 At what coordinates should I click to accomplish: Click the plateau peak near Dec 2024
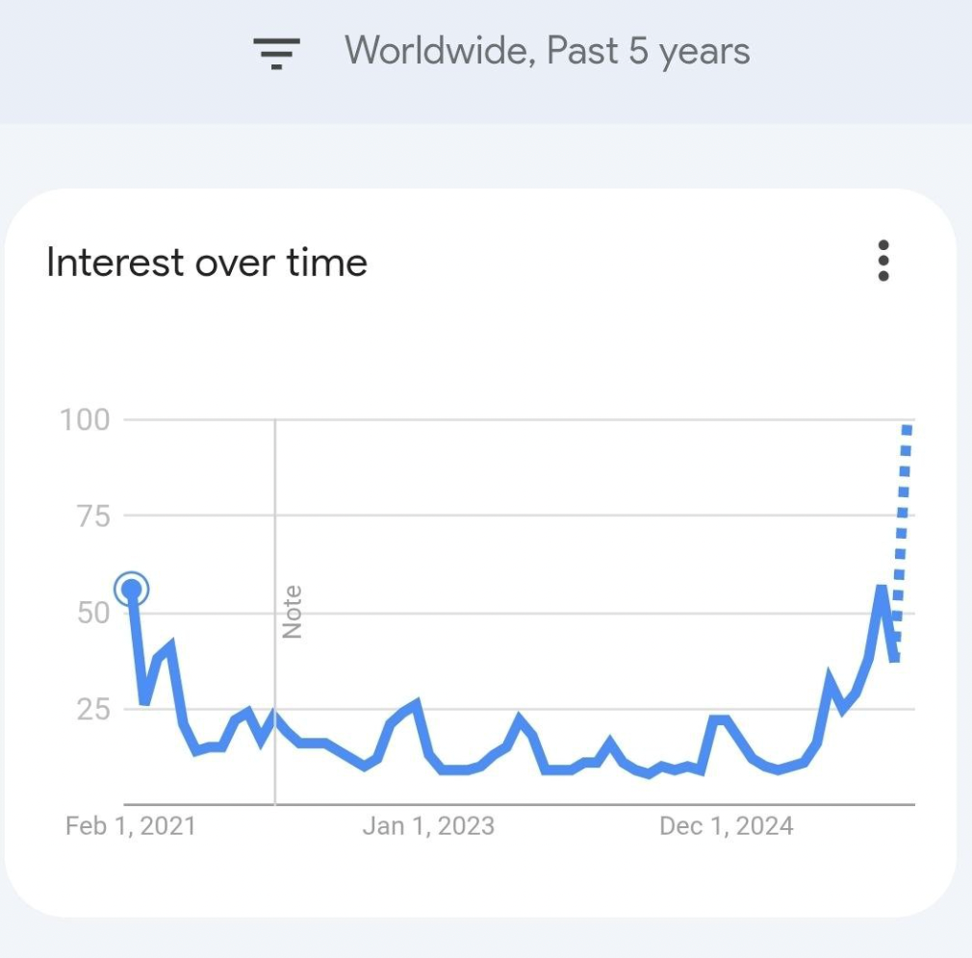click(719, 718)
